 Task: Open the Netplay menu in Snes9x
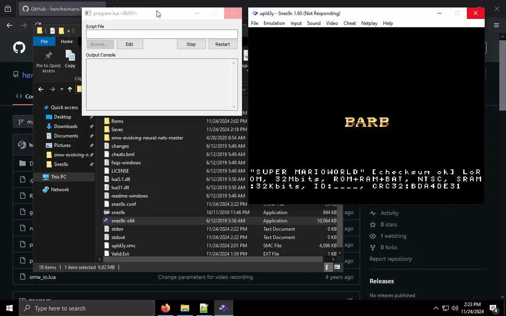pos(369,23)
